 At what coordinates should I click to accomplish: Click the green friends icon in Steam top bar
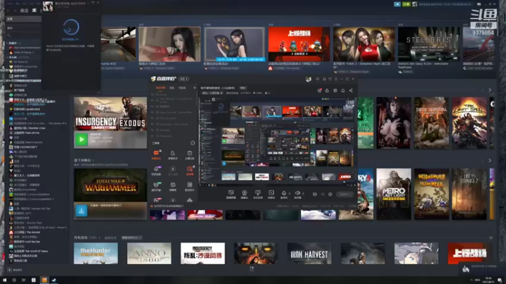[x=406, y=4]
